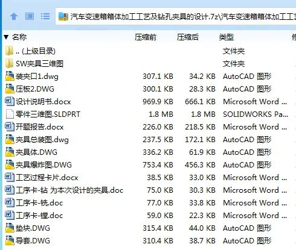Click the 文件夹 type in SW夹具三维图 row
The width and height of the screenshot is (296, 250).
point(234,64)
